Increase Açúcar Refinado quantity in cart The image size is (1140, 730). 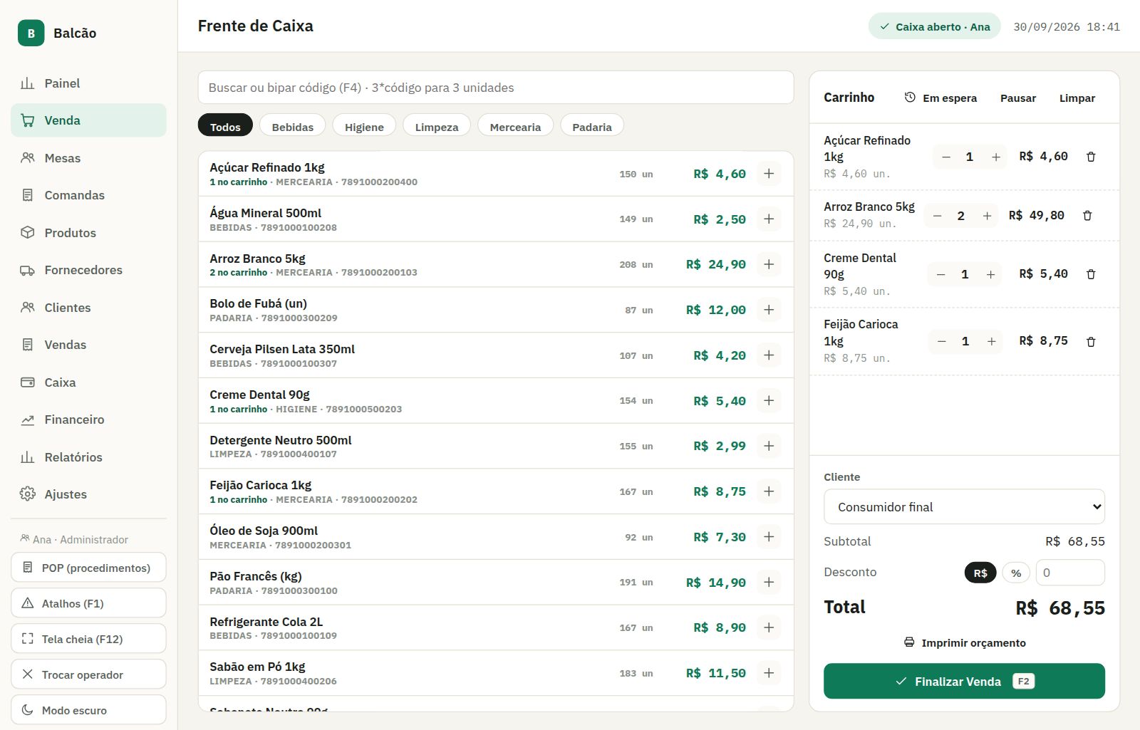pyautogui.click(x=996, y=157)
